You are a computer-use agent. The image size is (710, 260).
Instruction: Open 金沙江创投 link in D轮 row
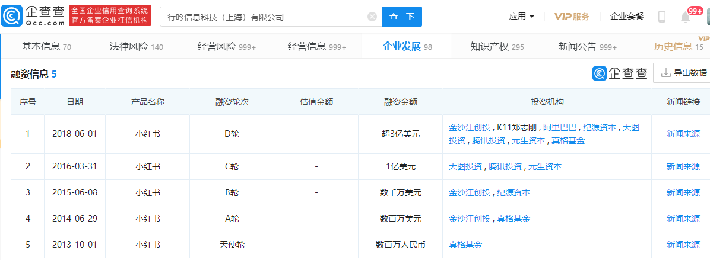coord(470,128)
